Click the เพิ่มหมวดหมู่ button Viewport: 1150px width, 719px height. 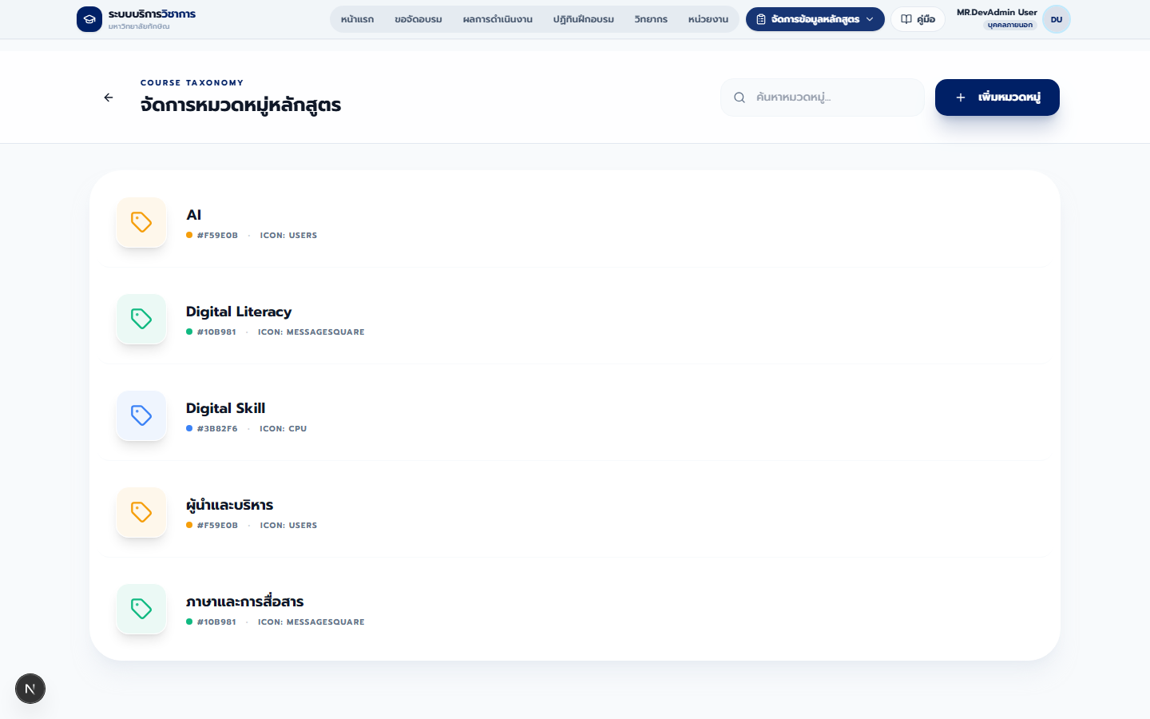tap(997, 97)
